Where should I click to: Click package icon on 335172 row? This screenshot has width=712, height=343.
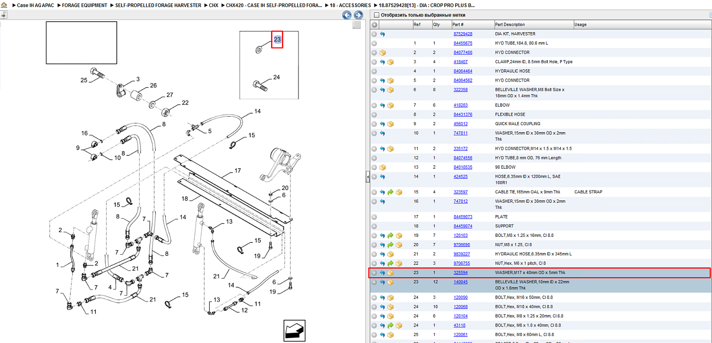coord(391,149)
